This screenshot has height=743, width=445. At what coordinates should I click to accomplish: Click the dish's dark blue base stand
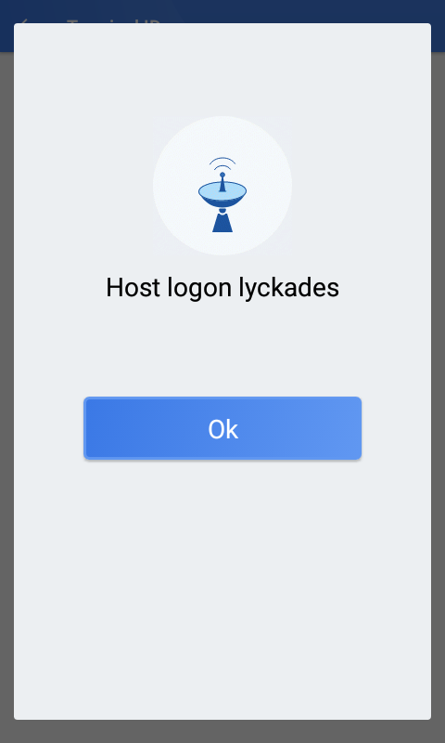tap(222, 221)
